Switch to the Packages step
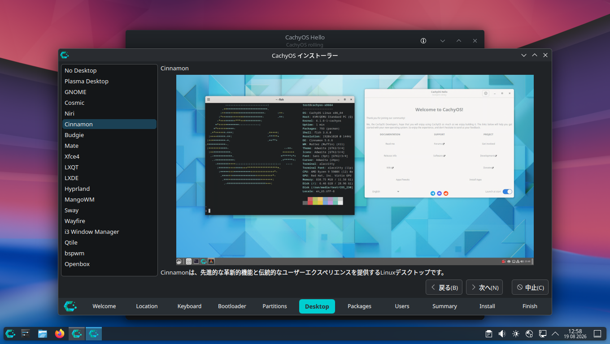This screenshot has width=610, height=344. pos(360,306)
